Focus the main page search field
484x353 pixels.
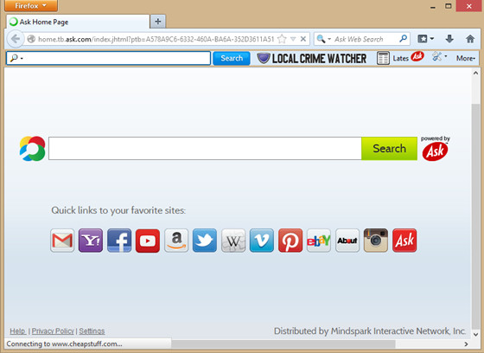pos(205,149)
